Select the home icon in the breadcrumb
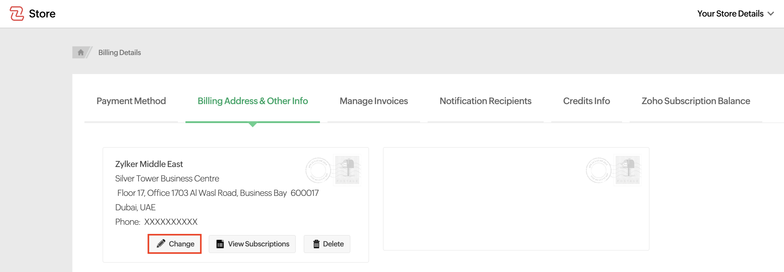 coord(80,52)
